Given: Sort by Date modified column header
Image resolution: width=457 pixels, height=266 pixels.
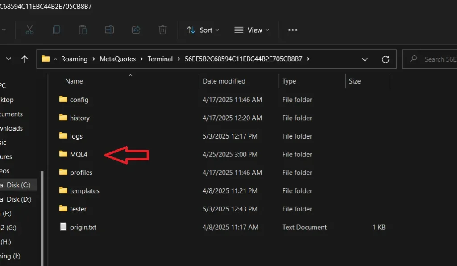Looking at the screenshot, I should point(224,81).
